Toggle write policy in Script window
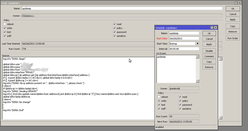 click(5, 28)
